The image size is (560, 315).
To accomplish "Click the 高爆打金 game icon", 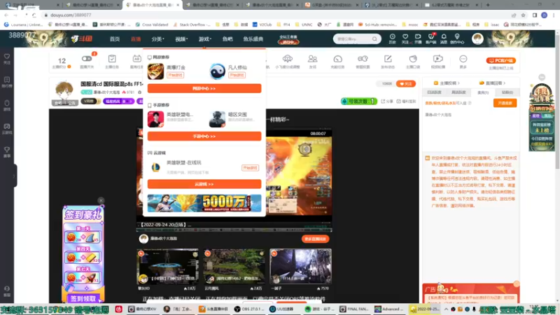I will point(155,71).
